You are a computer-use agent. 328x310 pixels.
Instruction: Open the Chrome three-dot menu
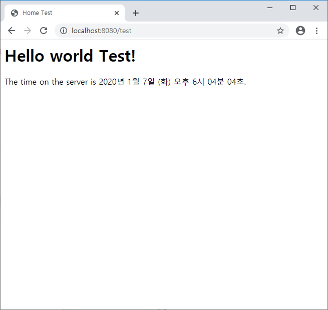point(316,31)
